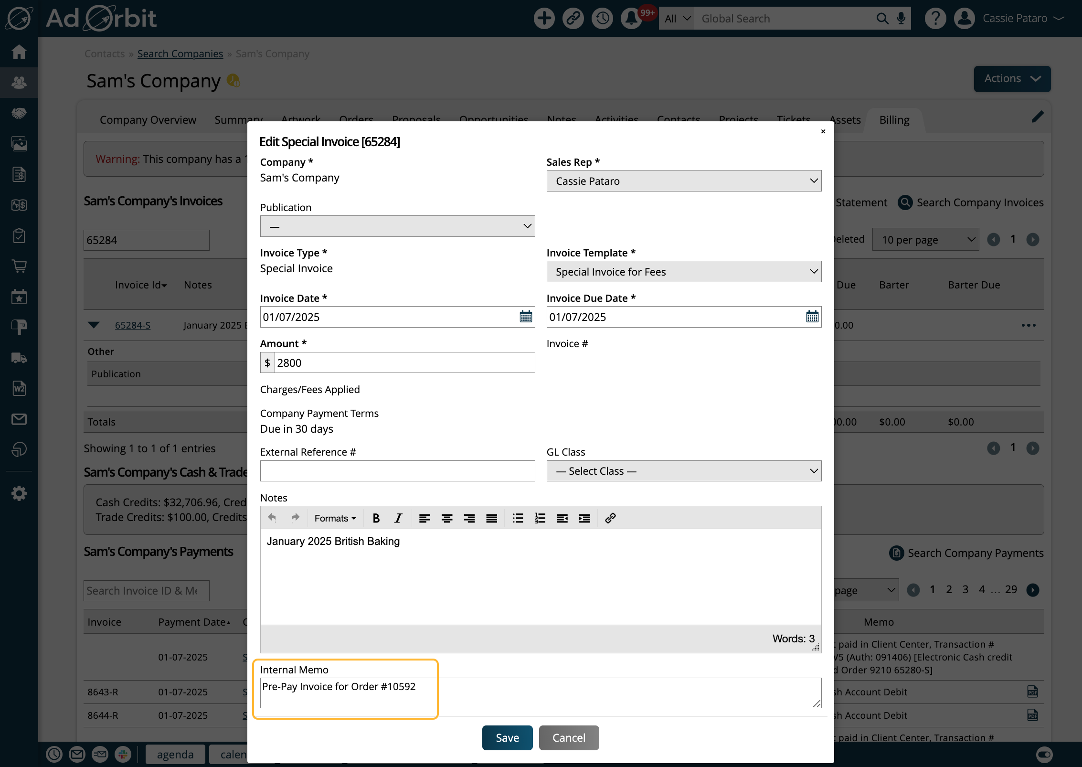This screenshot has height=767, width=1082.
Task: Click the redo arrow icon in Notes toolbar
Action: point(294,518)
